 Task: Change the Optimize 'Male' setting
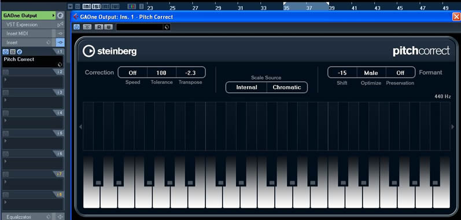pos(371,72)
